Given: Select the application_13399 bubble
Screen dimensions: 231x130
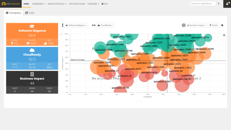Looking at the screenshot, I should 205,54.
